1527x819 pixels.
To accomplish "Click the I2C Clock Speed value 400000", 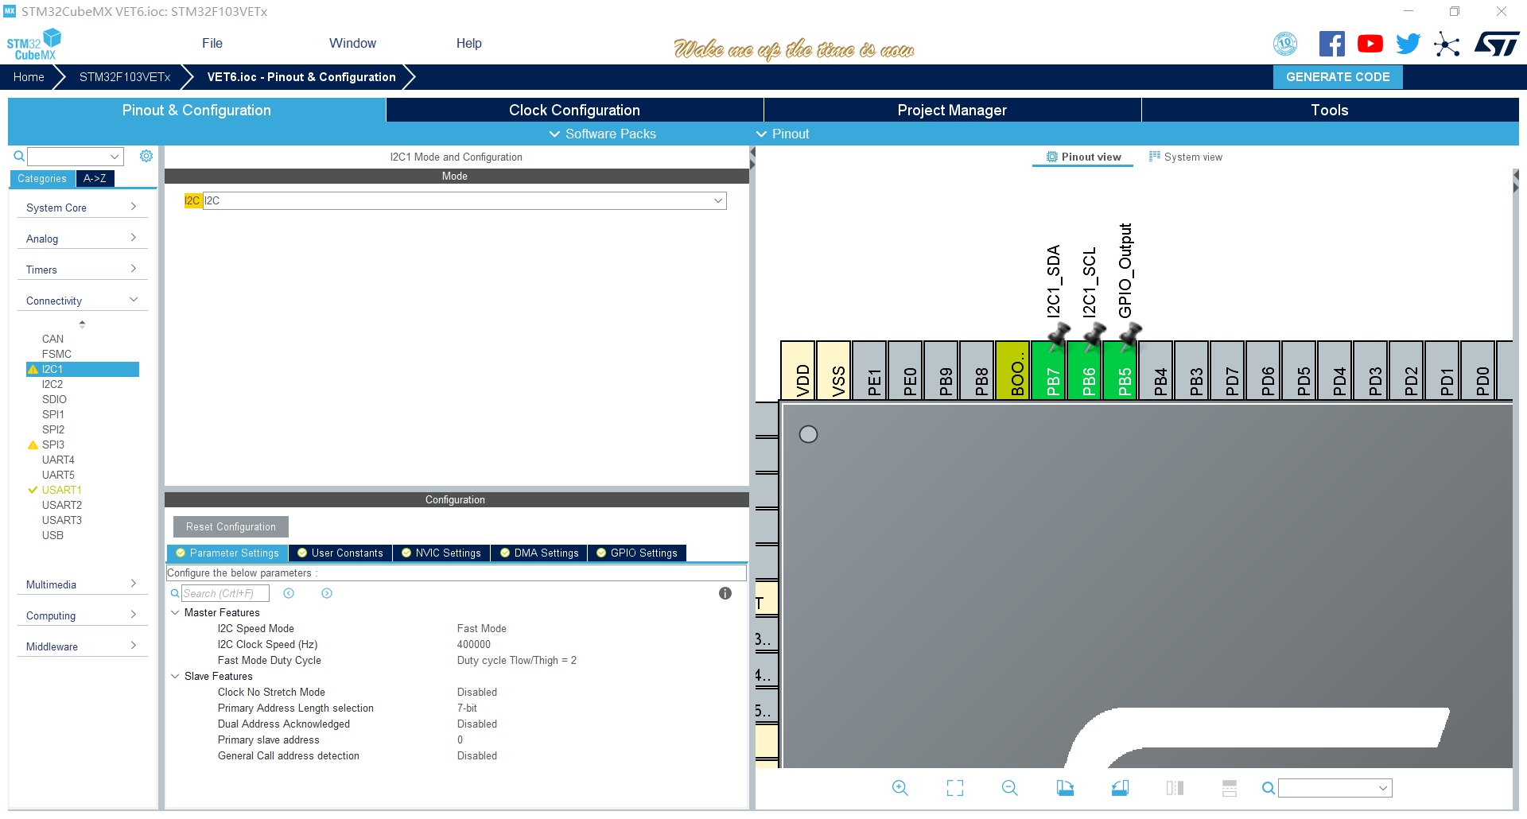I will 474,644.
